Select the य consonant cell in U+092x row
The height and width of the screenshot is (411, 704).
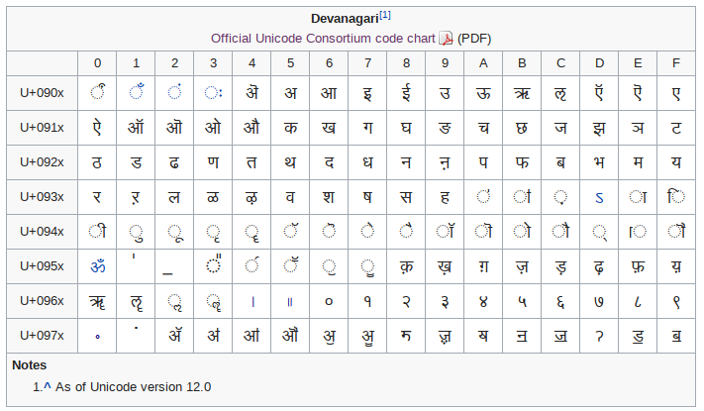(676, 162)
